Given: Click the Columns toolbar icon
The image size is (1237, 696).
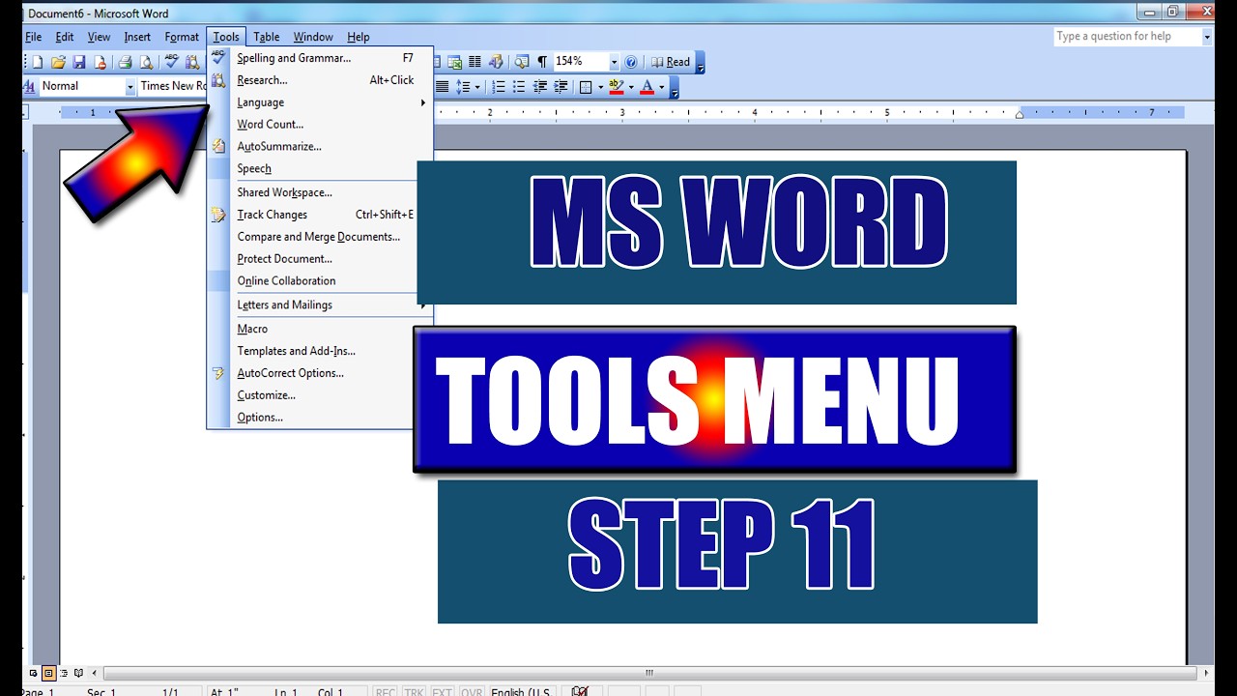Looking at the screenshot, I should [475, 62].
